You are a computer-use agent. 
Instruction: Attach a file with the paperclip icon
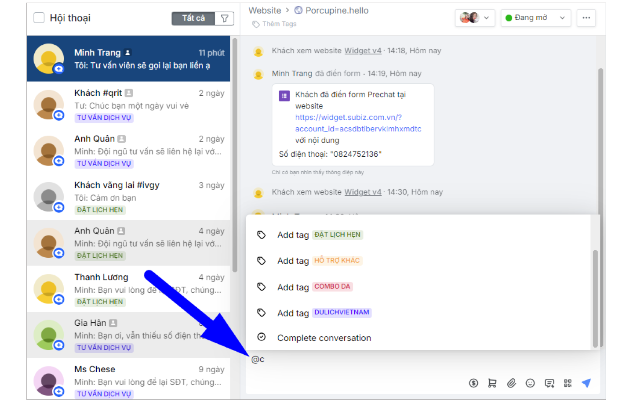point(511,383)
